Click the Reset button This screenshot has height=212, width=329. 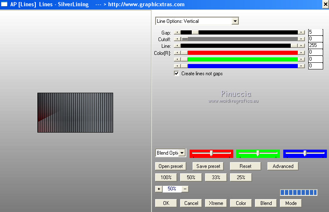(x=245, y=166)
